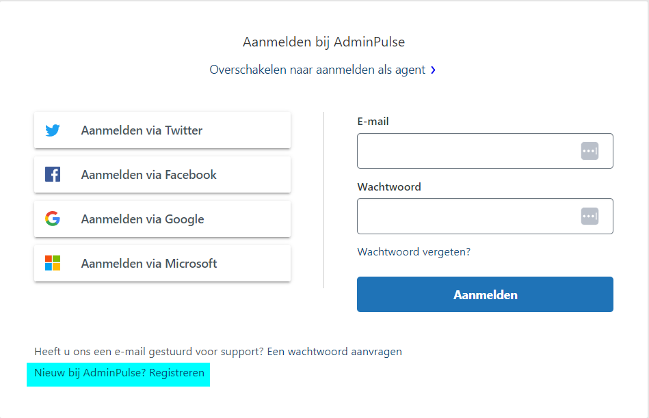Image resolution: width=649 pixels, height=418 pixels.
Task: Open password manager icon in Wachtwoord field
Action: pyautogui.click(x=590, y=217)
